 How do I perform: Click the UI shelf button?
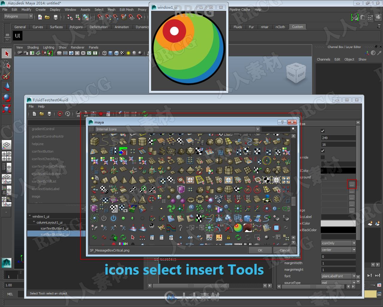18,36
